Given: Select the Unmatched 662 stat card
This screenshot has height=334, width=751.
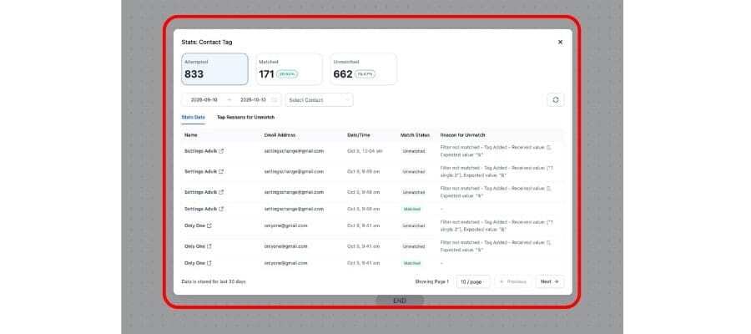Looking at the screenshot, I should pyautogui.click(x=363, y=69).
